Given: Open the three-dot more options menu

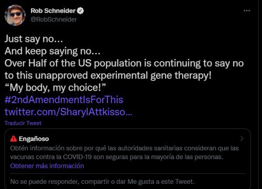Looking at the screenshot, I should pos(247,10).
